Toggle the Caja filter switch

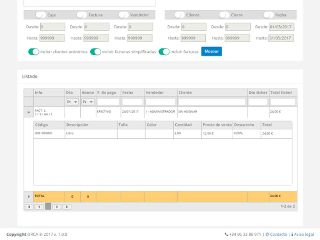(x=41, y=15)
